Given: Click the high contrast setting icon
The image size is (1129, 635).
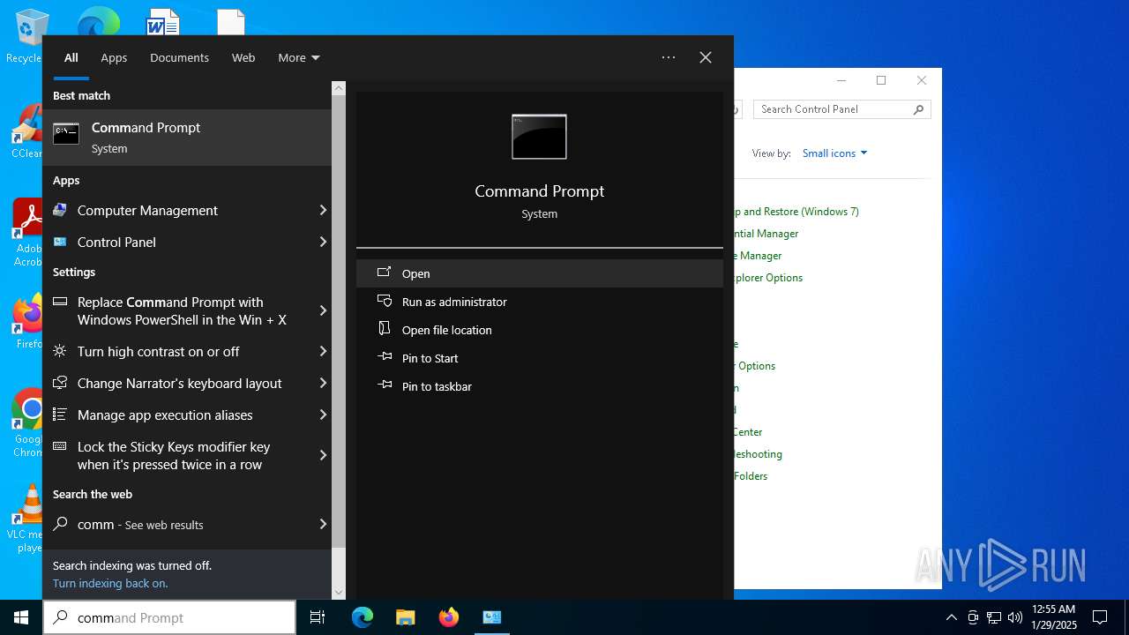Looking at the screenshot, I should 60,351.
